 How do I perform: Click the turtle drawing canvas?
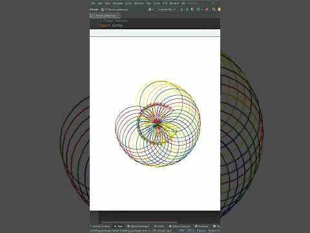(x=155, y=124)
